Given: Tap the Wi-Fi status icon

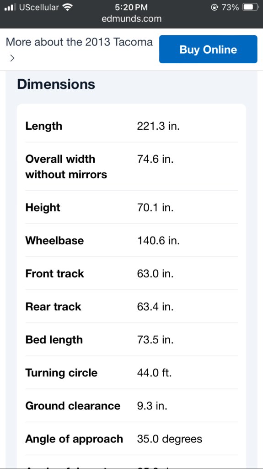Looking at the screenshot, I should [x=68, y=7].
